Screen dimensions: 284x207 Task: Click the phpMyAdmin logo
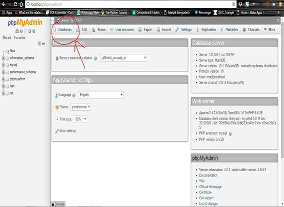click(25, 23)
